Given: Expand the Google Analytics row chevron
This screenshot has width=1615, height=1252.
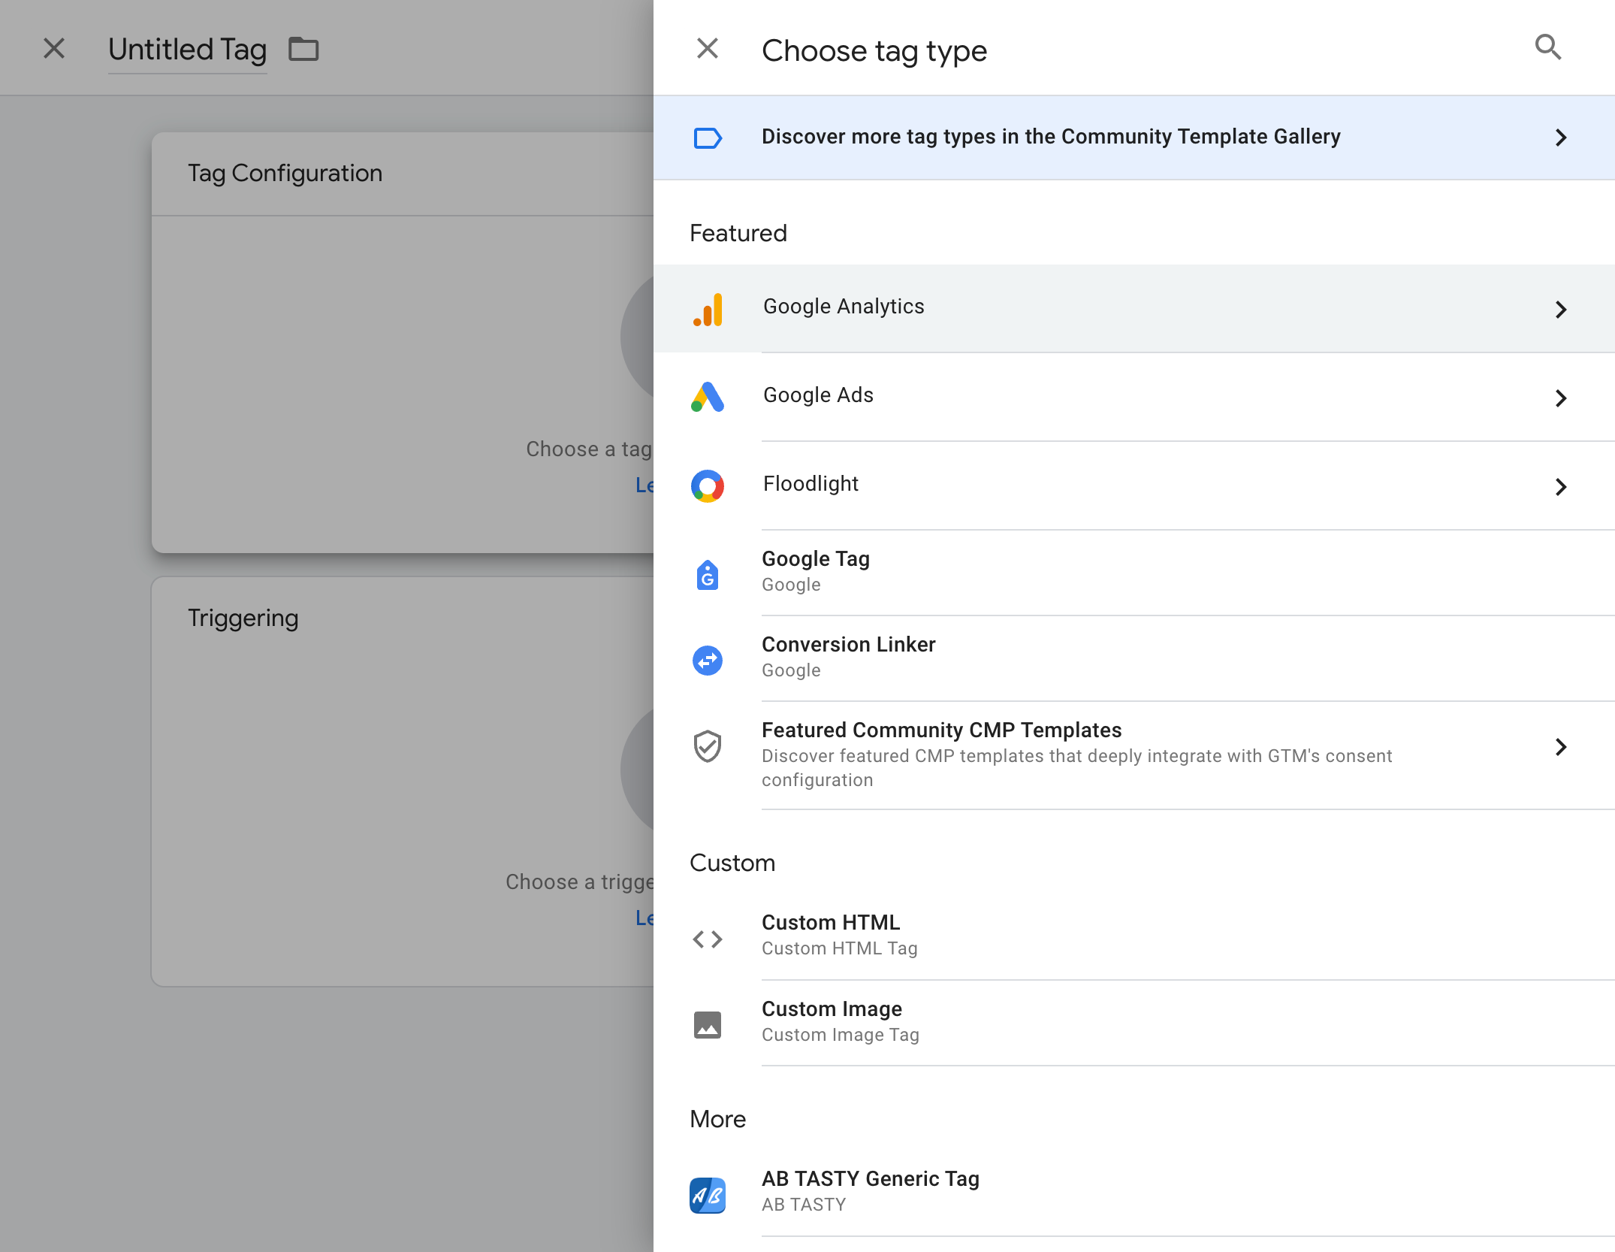Looking at the screenshot, I should pyautogui.click(x=1561, y=310).
